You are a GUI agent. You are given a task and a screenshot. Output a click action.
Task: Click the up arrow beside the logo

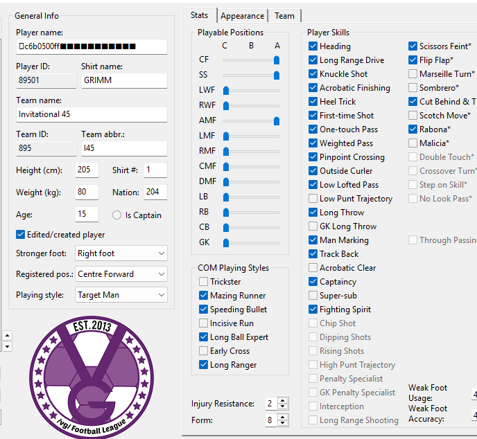point(8,336)
